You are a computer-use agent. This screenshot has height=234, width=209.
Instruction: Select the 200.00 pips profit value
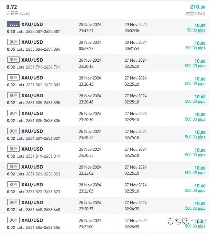pos(195,48)
